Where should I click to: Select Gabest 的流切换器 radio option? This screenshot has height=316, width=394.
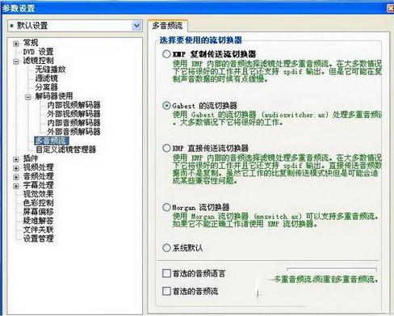166,105
